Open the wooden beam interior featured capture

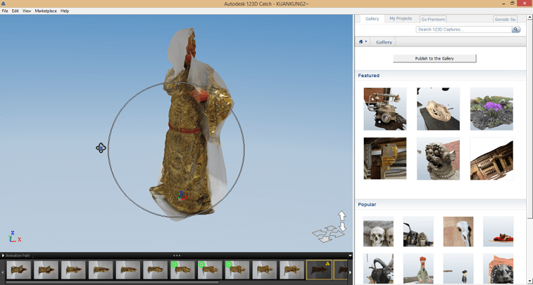tap(385, 158)
